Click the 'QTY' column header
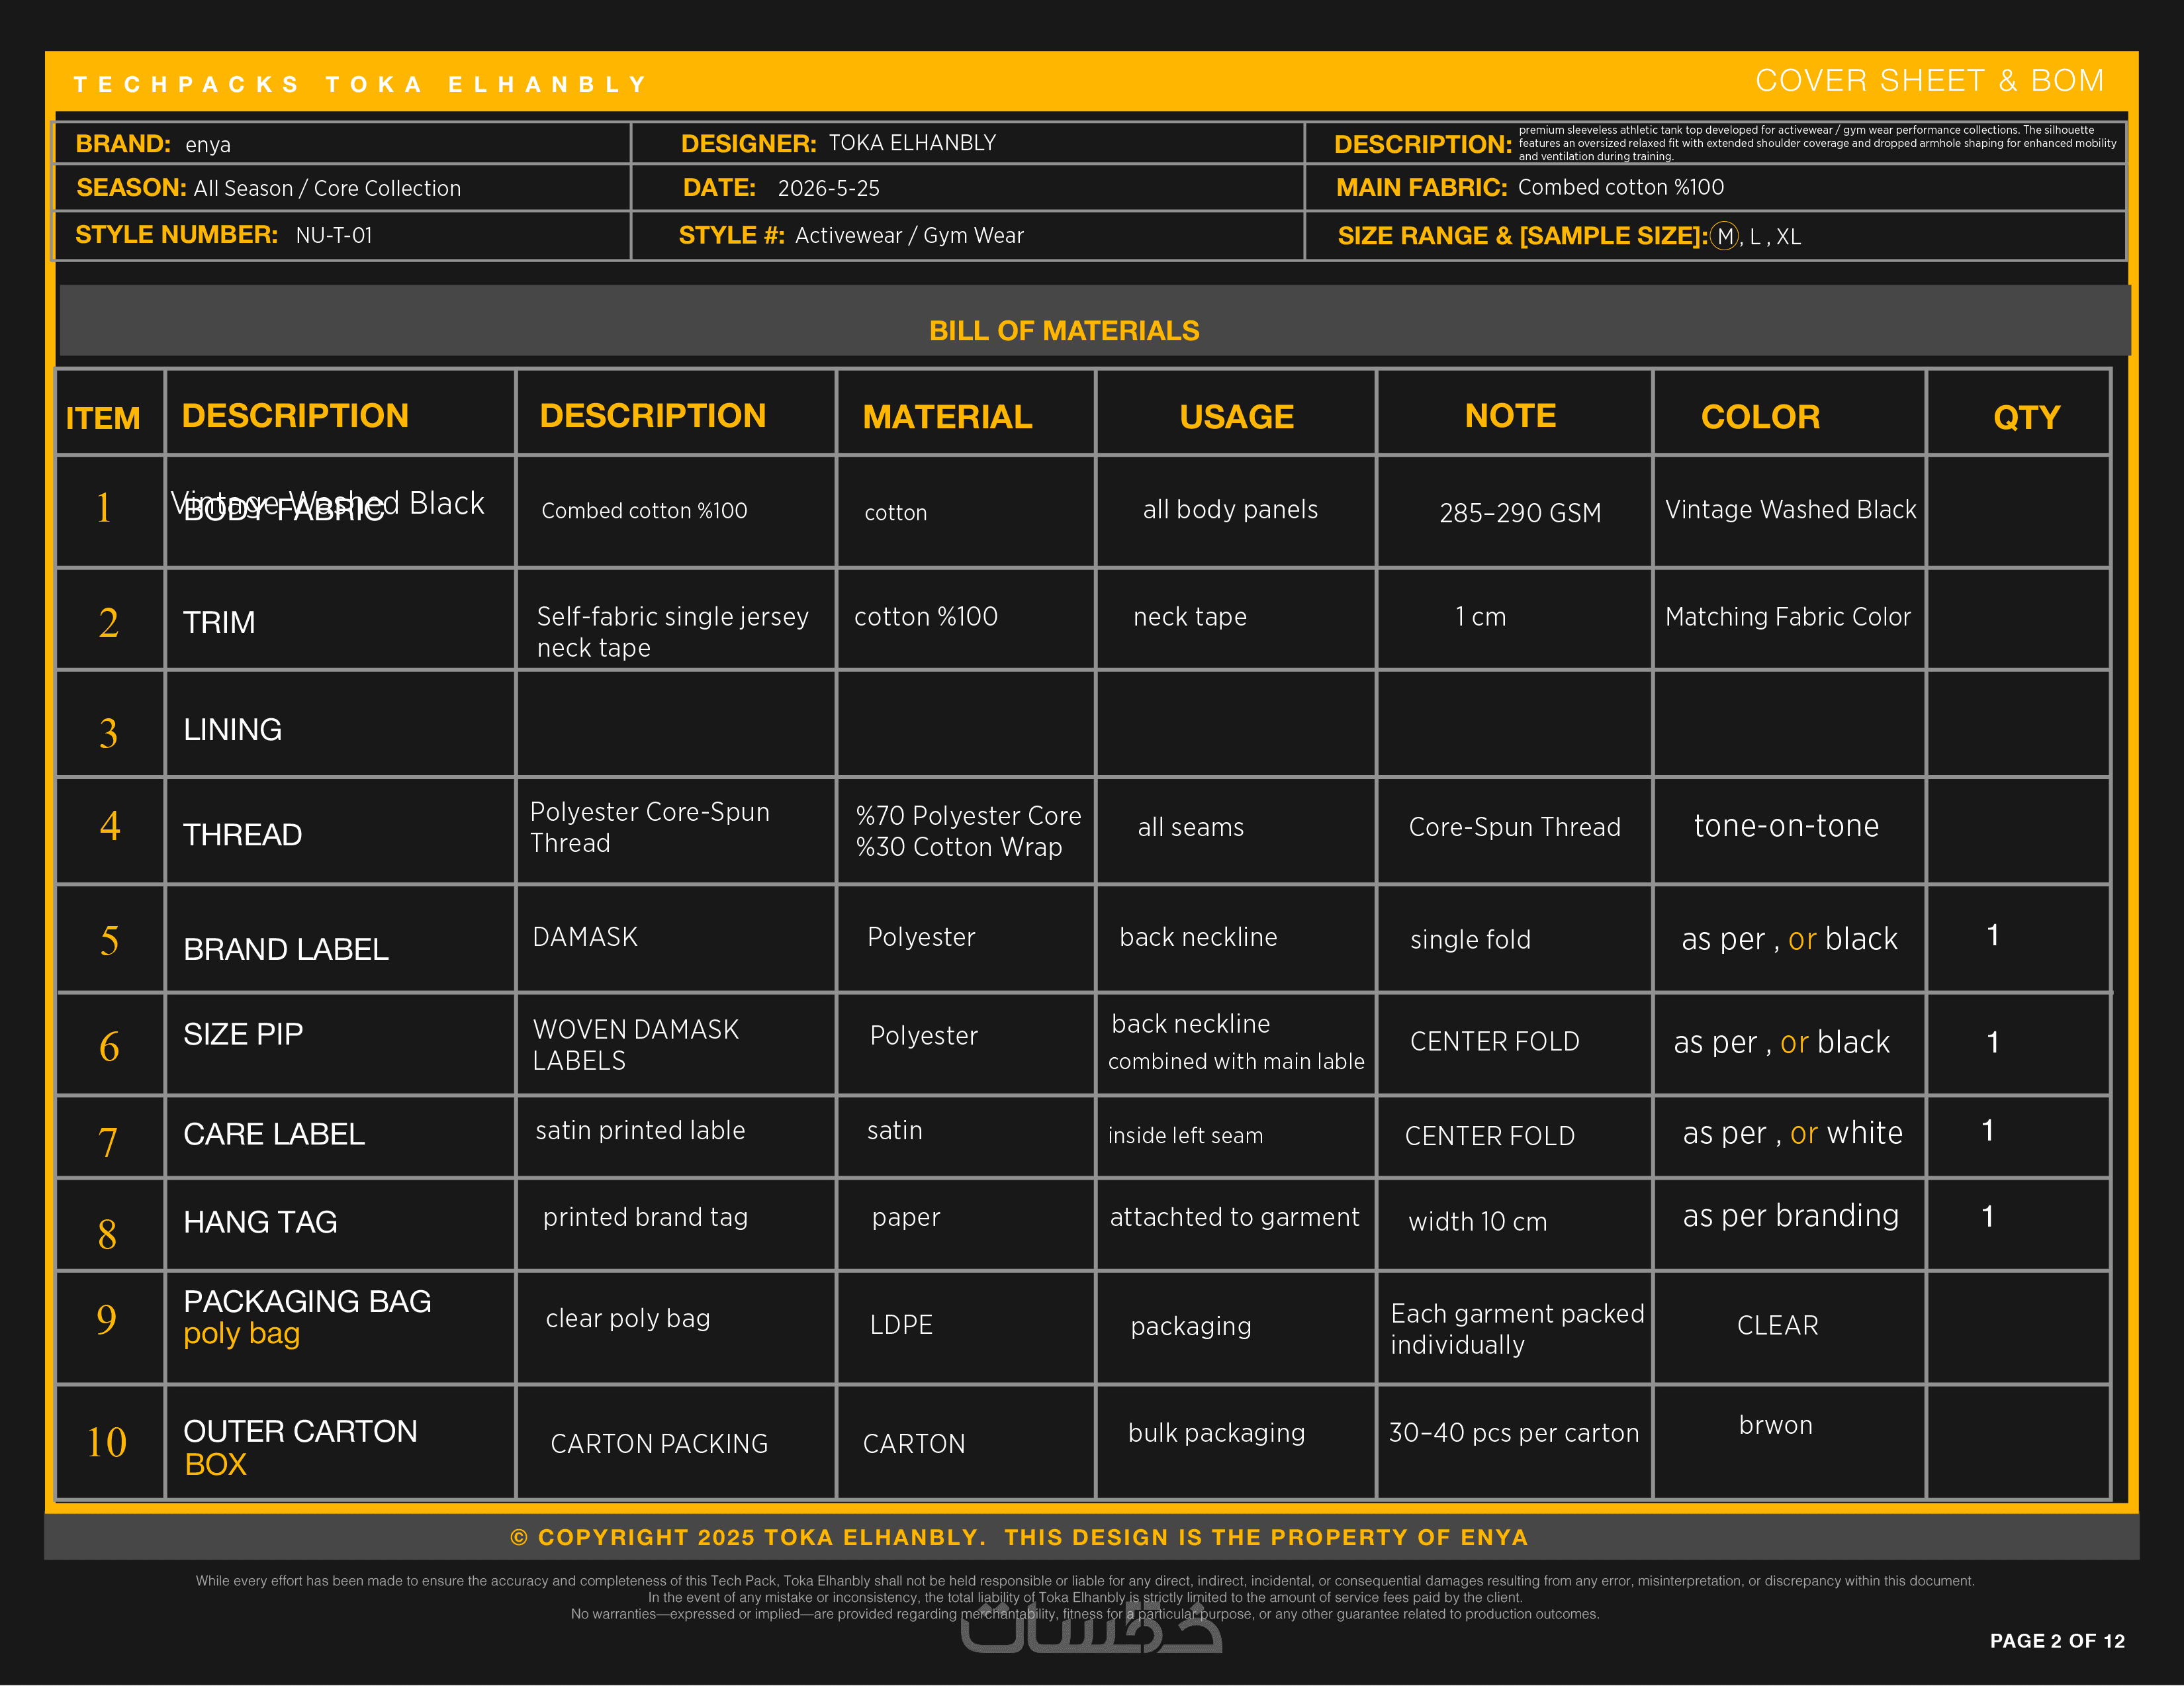 point(2026,417)
